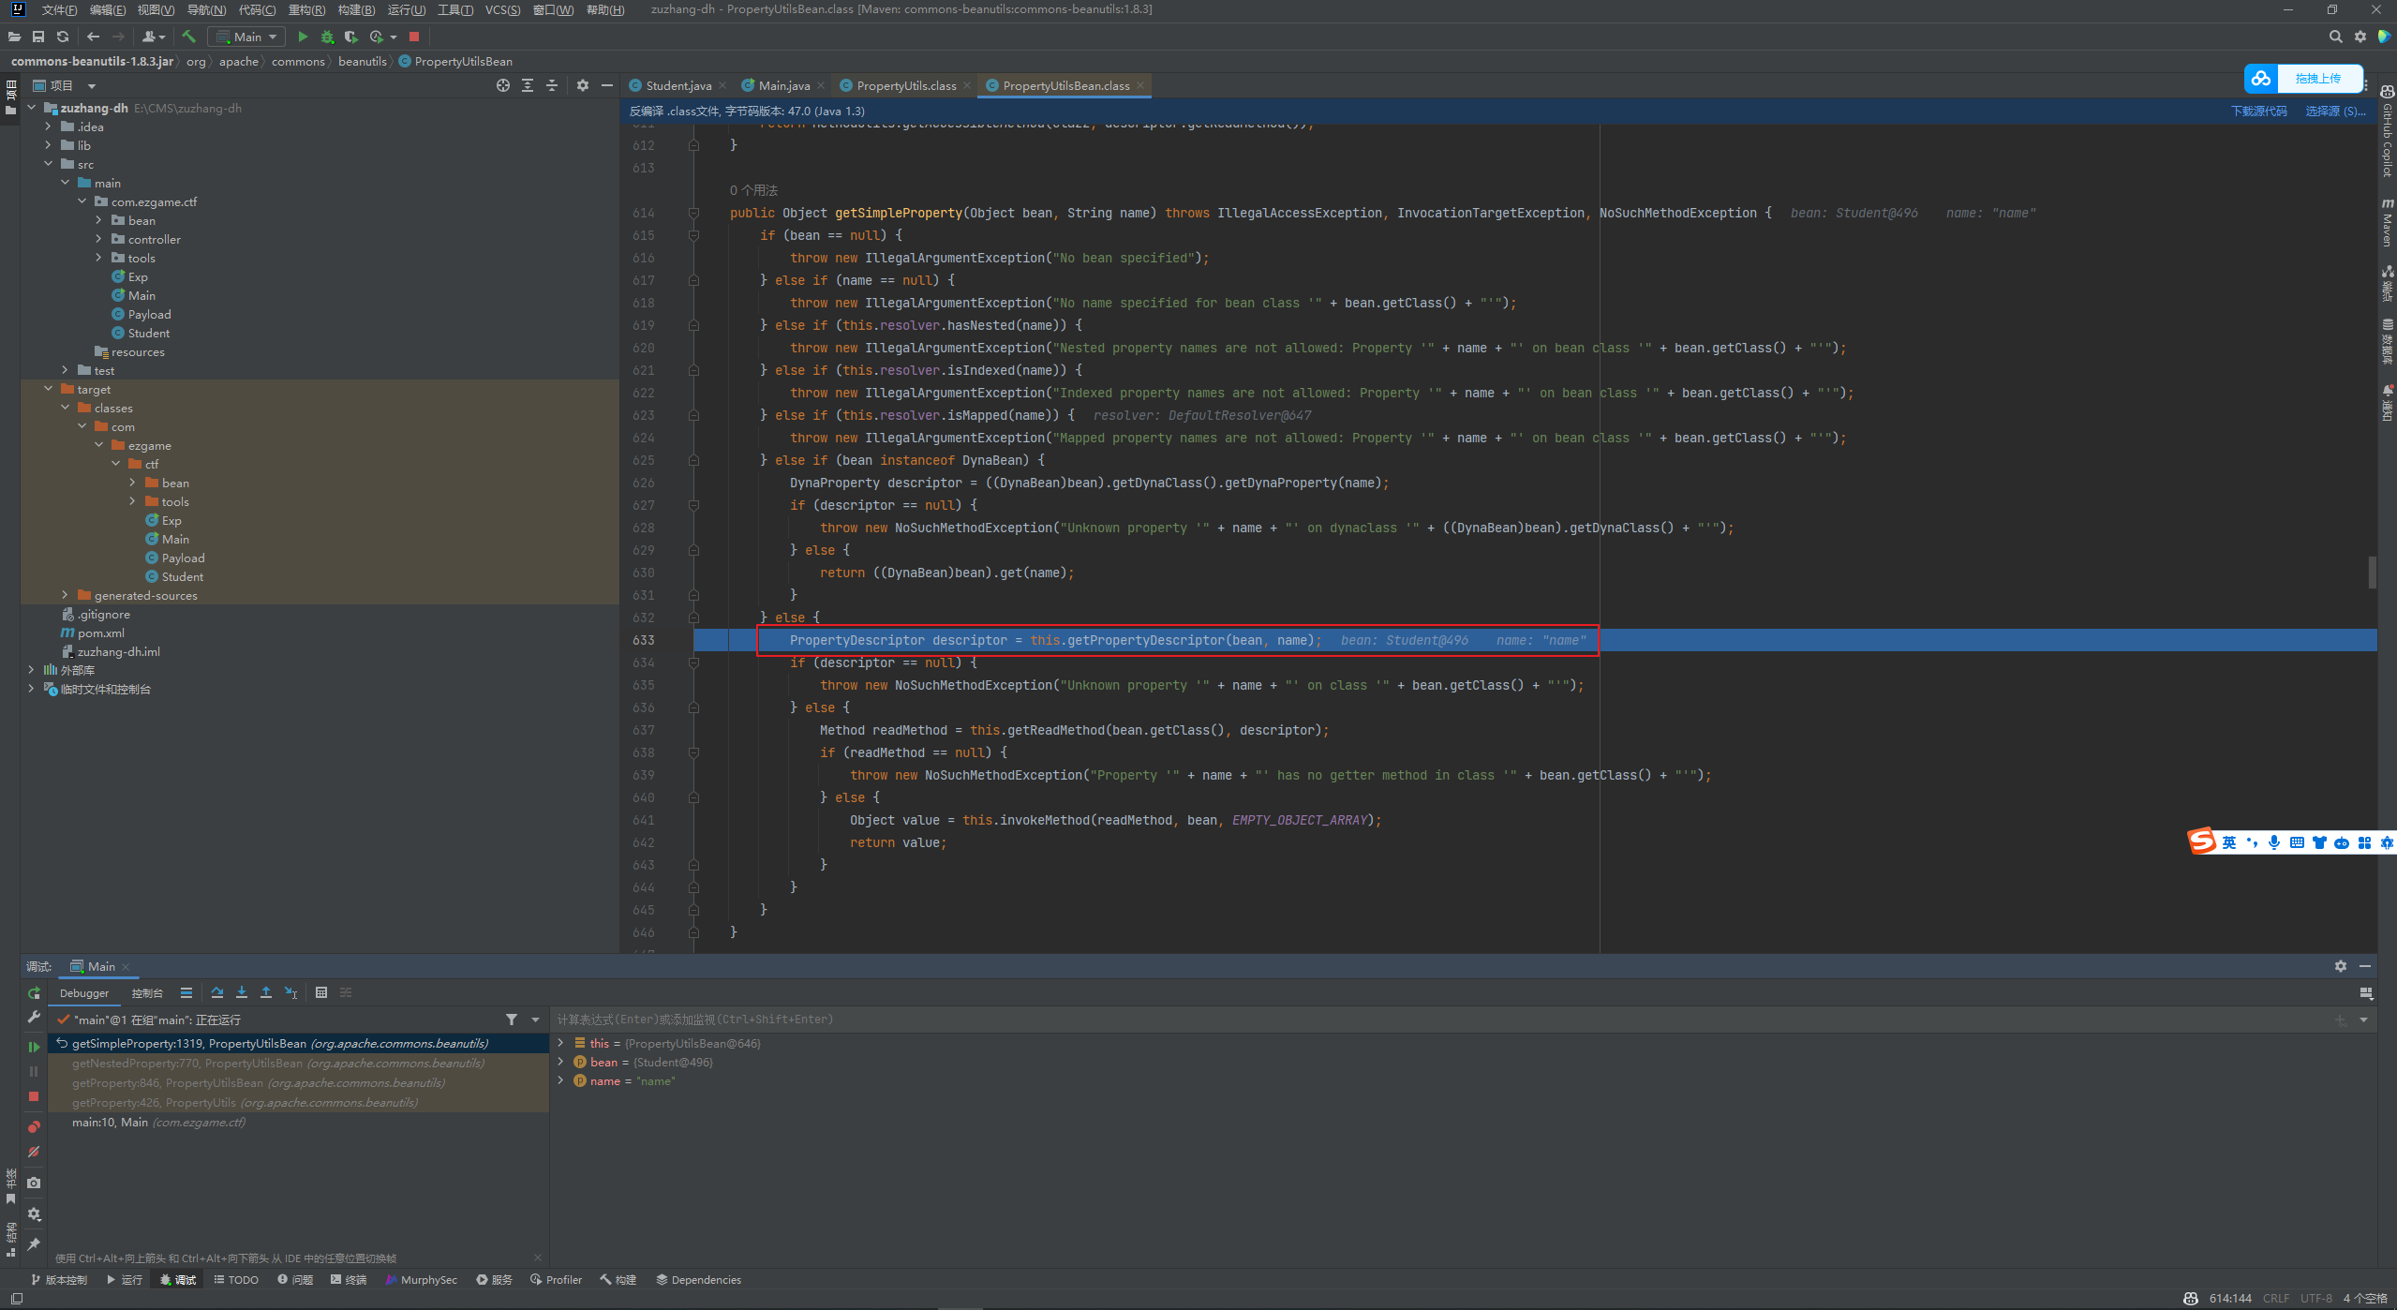Click the blue cloud upload button

click(x=2303, y=79)
